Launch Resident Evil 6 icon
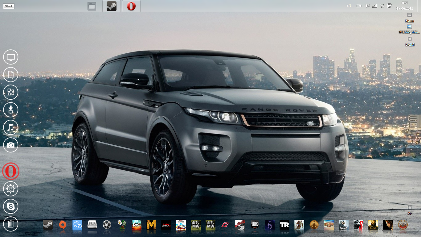The image size is (421, 237). point(270,225)
